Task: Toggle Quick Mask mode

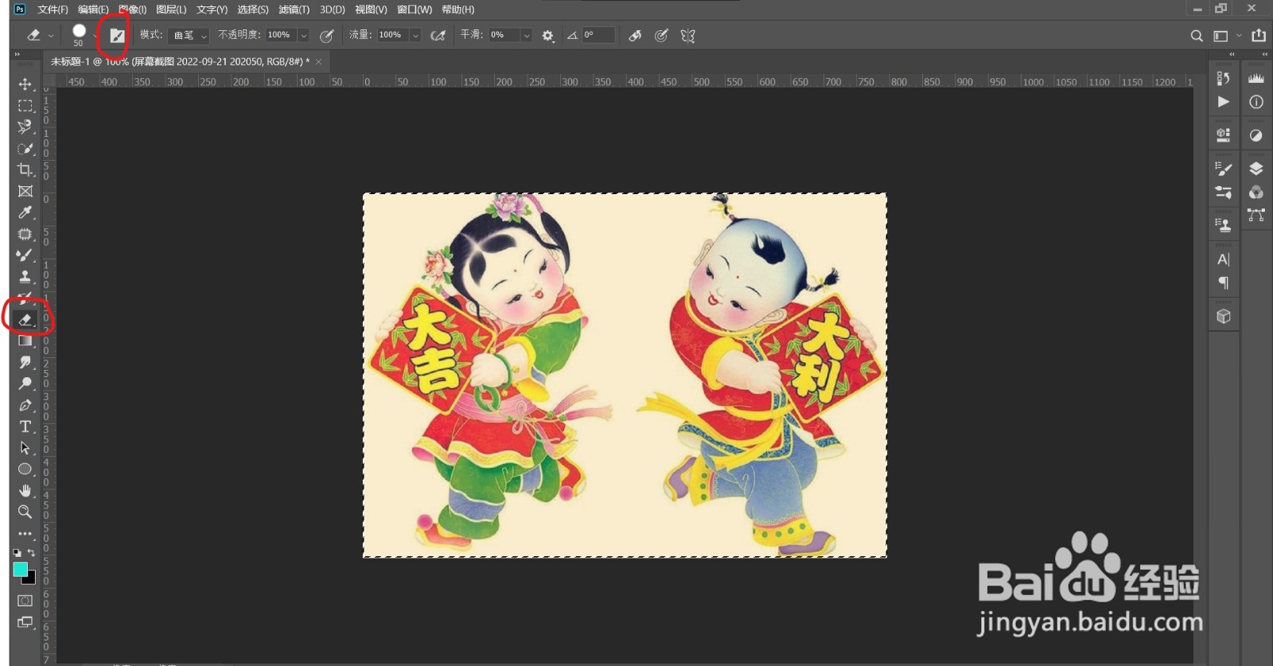Action: (x=25, y=601)
